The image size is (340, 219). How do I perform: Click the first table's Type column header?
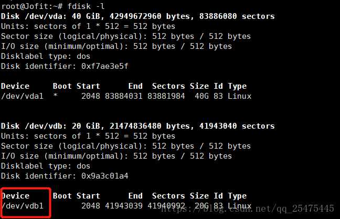(237, 86)
